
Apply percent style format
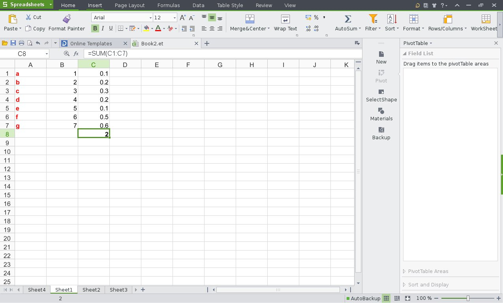pyautogui.click(x=316, y=17)
